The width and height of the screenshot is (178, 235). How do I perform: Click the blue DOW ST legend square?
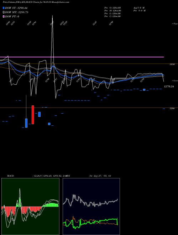coord(4,8)
